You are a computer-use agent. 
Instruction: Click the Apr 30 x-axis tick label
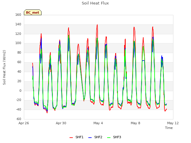click(61, 123)
